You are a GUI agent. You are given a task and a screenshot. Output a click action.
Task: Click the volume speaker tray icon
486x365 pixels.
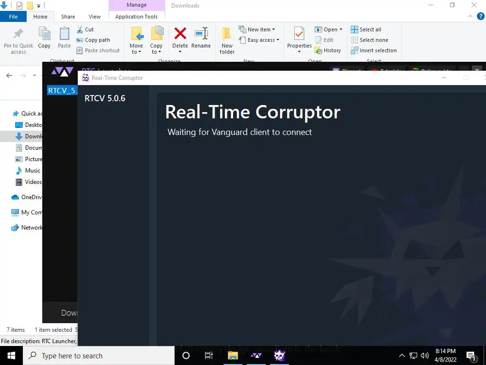pyautogui.click(x=425, y=355)
